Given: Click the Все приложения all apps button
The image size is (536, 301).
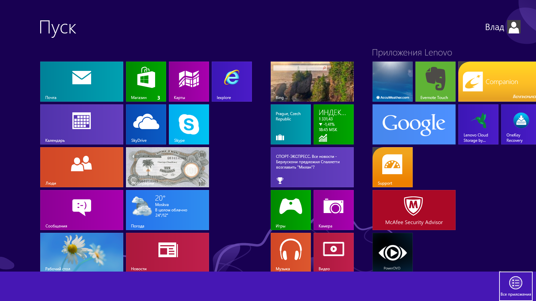Looking at the screenshot, I should click(516, 286).
